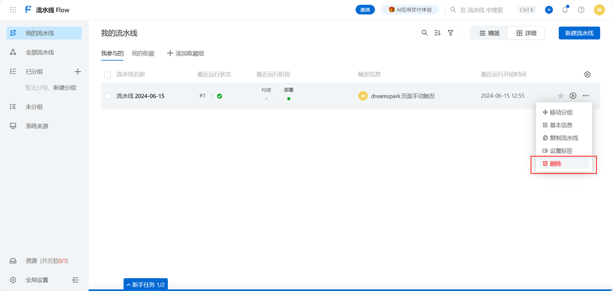The height and width of the screenshot is (291, 613).
Task: Select the header select-all checkbox
Action: pyautogui.click(x=108, y=75)
